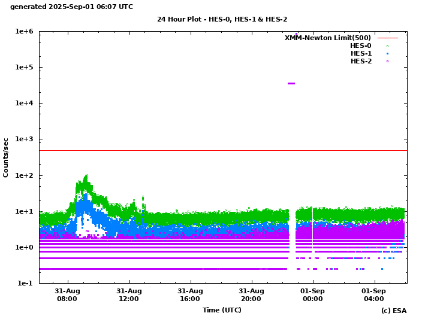Click the '31-Aug 20:00' x-axis label
The image size is (422, 316).
coord(251,295)
